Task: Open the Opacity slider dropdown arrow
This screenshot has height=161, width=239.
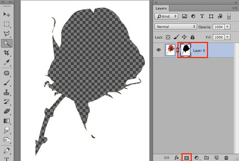Action: click(228, 27)
